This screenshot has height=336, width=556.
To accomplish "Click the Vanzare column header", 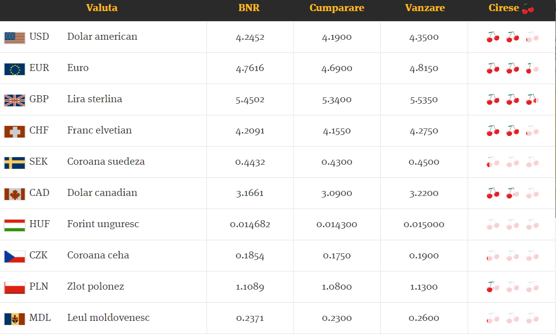I will coord(425,8).
